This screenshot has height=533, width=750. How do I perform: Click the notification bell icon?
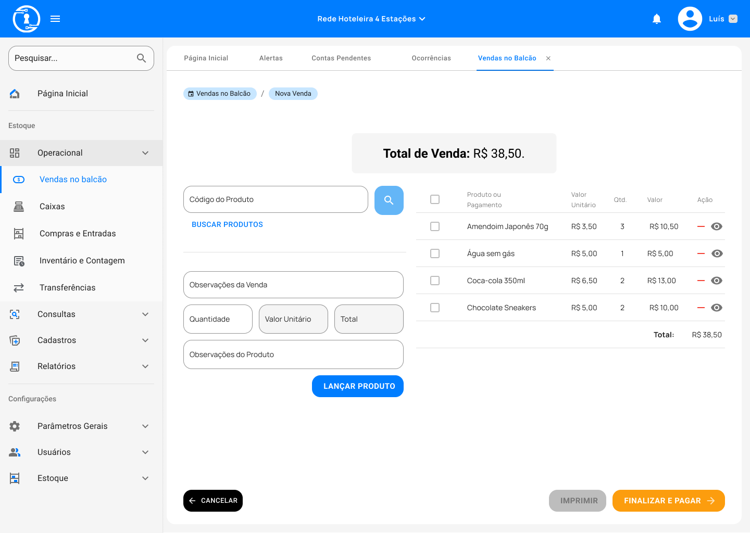(657, 19)
